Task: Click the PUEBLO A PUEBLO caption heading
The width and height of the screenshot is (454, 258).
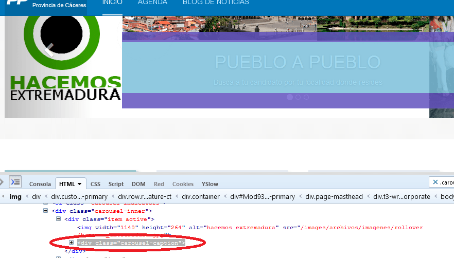Action: [298, 62]
